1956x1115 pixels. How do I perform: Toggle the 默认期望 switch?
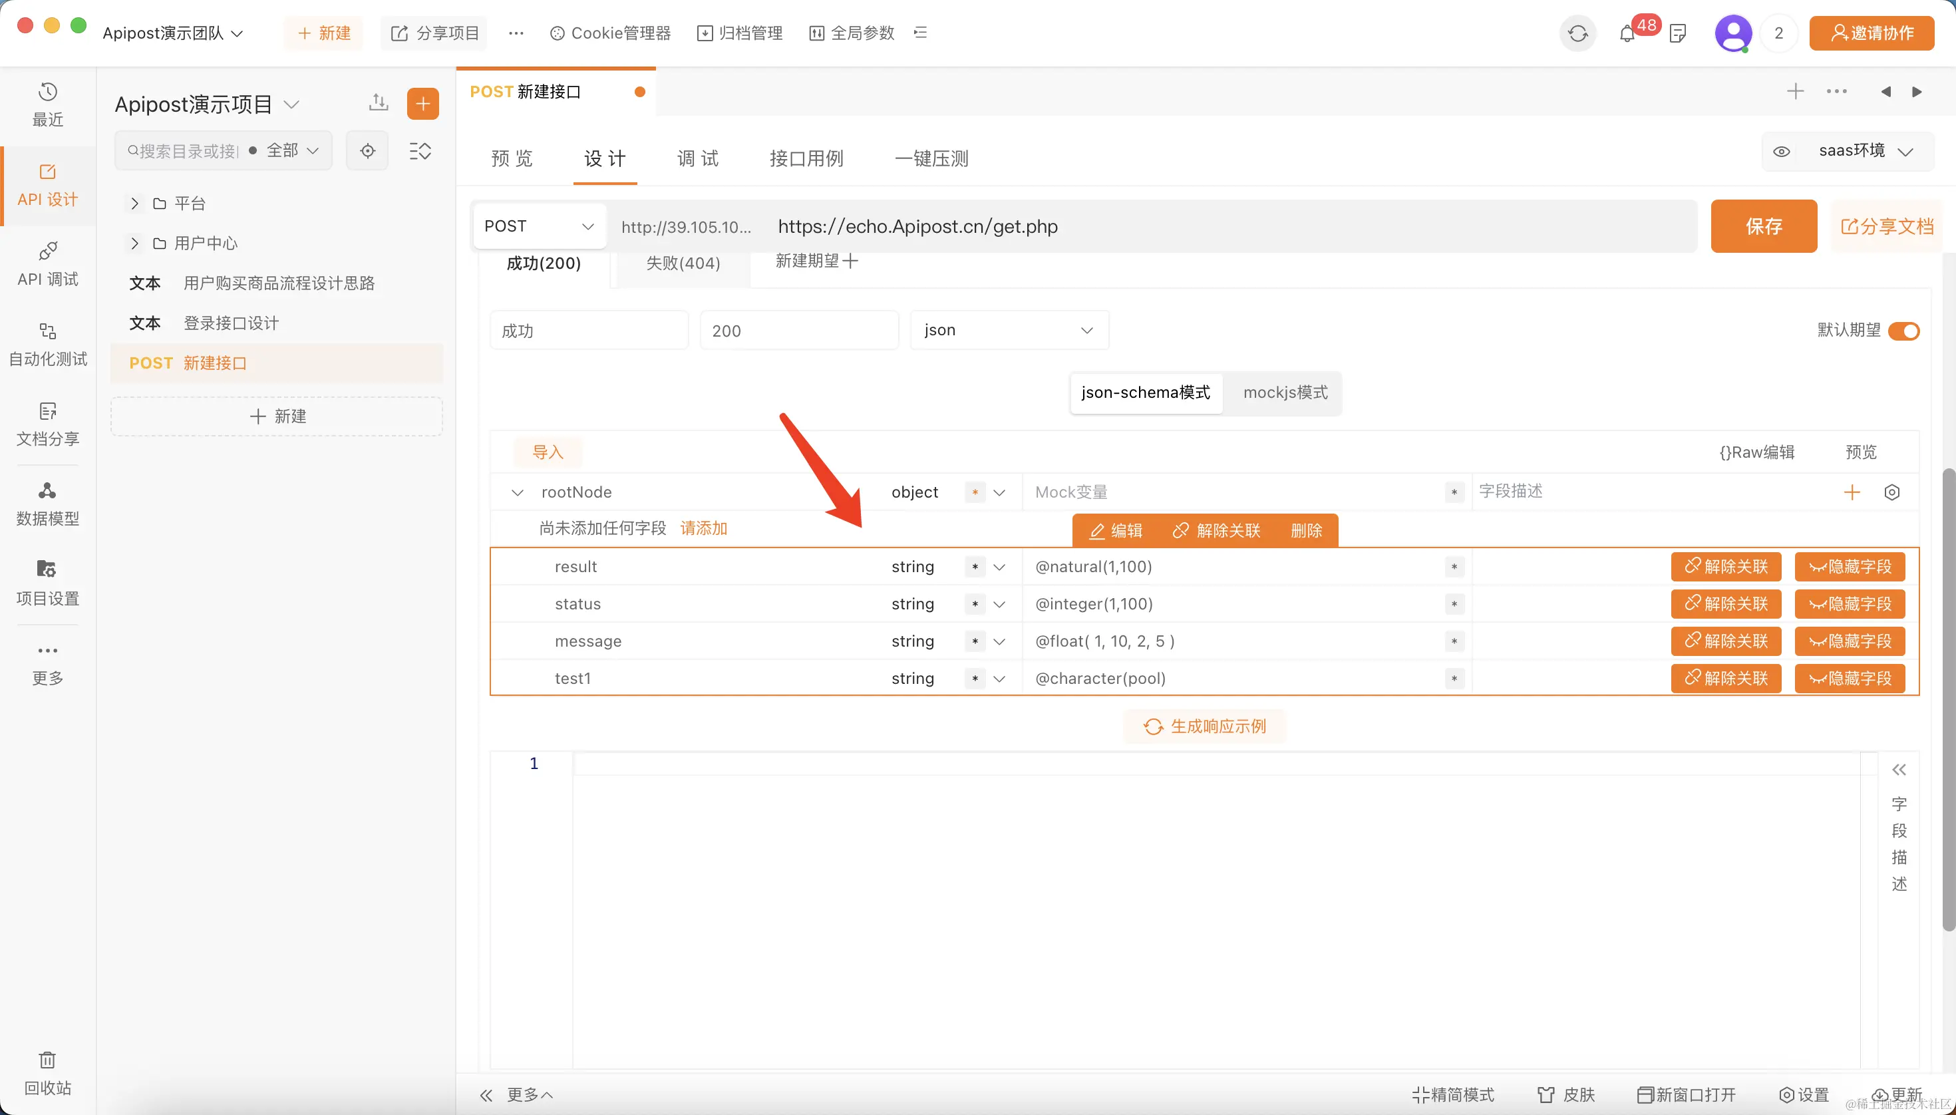[x=1903, y=331]
